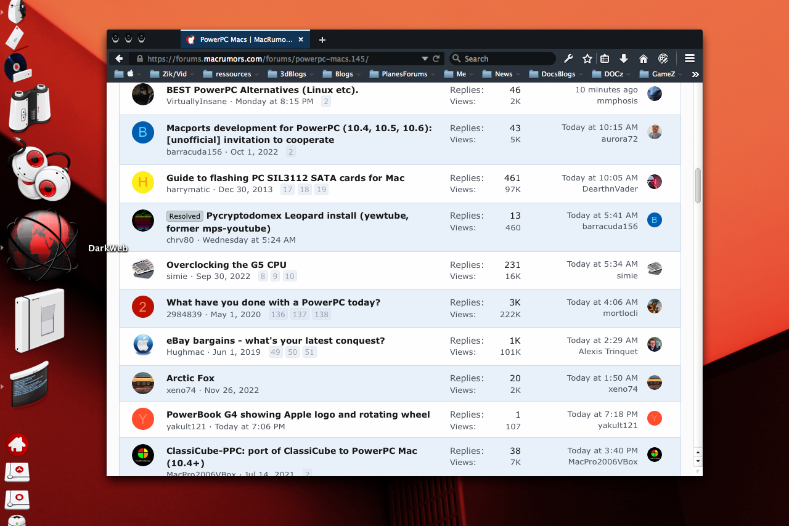Open PowerBook G4 showing Apple logo thread

[298, 415]
